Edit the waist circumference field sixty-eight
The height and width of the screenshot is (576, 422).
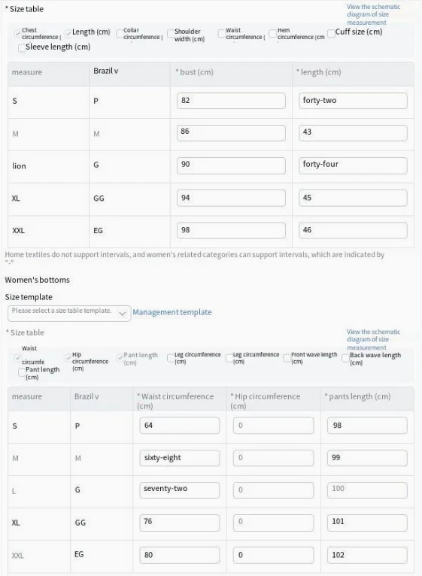pyautogui.click(x=179, y=458)
